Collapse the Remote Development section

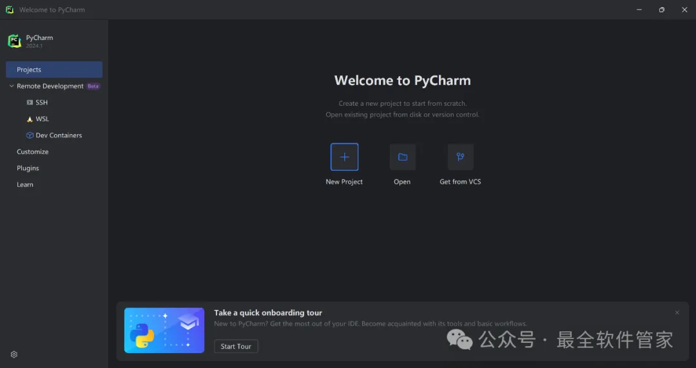[x=12, y=86]
